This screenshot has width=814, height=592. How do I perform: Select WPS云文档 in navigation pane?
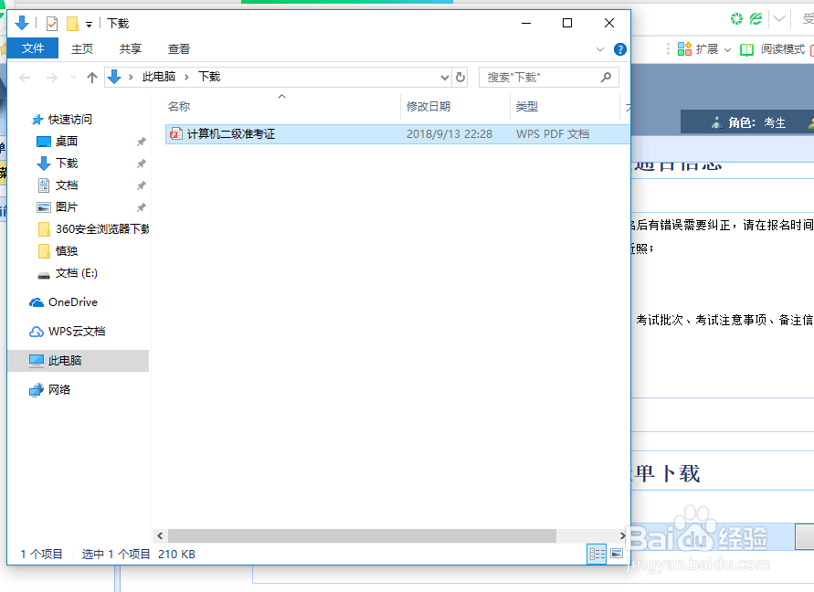pos(77,332)
